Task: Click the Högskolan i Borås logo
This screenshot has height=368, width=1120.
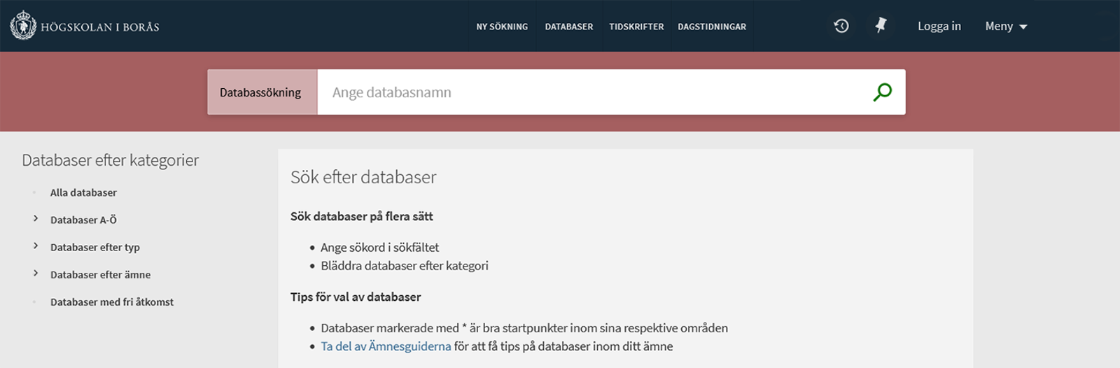Action: coord(85,27)
